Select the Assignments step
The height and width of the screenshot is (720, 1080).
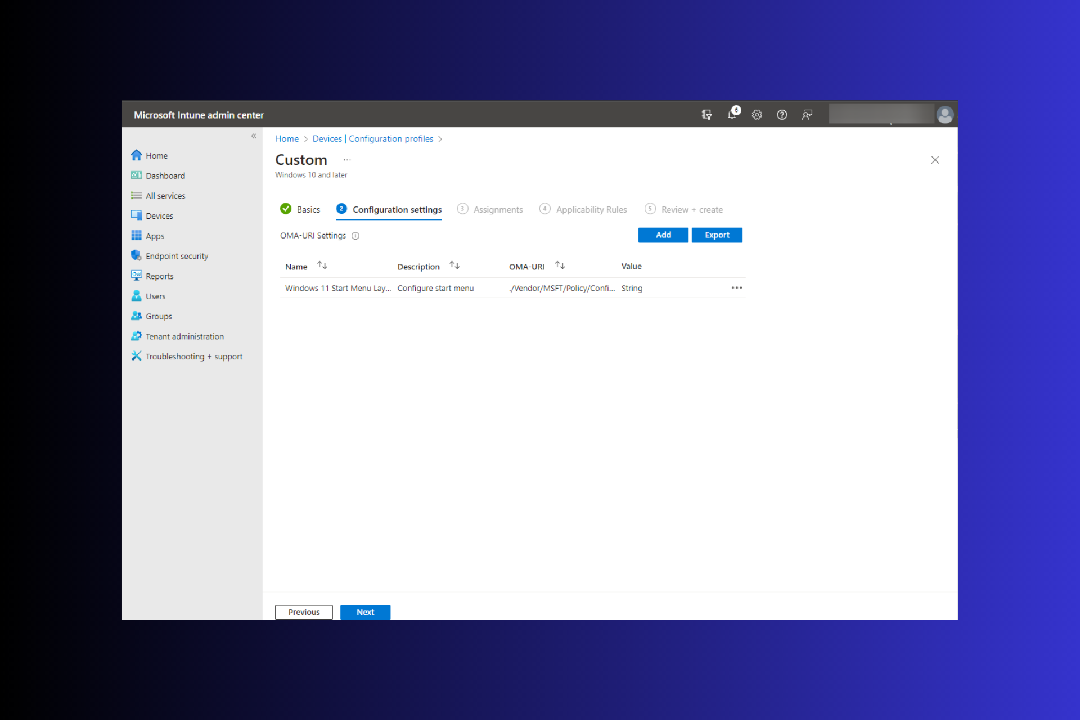[x=498, y=209]
